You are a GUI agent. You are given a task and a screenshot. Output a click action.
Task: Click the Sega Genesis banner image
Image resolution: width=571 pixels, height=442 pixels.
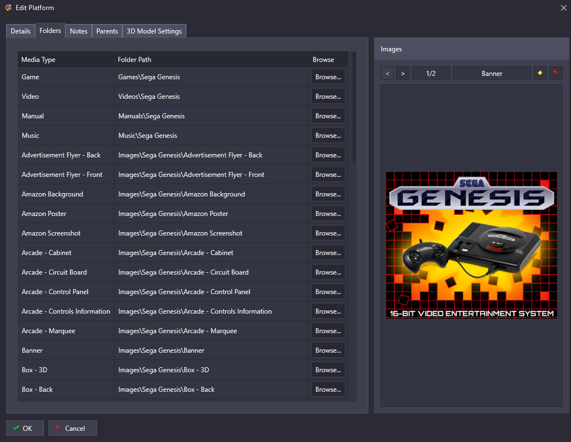tap(472, 245)
